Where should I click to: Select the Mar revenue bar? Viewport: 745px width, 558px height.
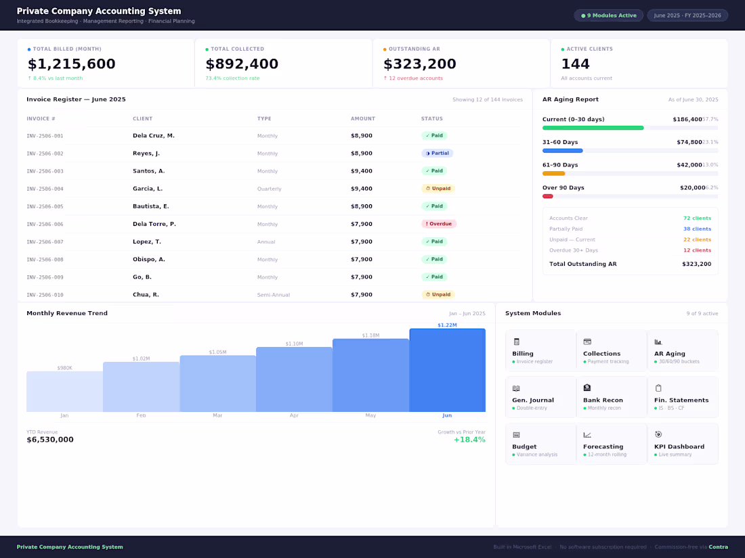pyautogui.click(x=217, y=384)
